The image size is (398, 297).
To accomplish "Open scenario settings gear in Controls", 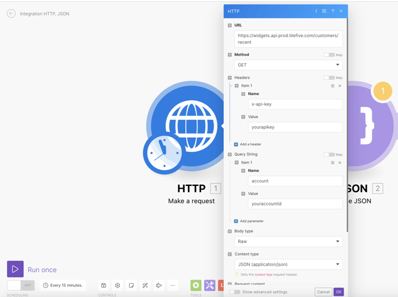I will (117, 285).
